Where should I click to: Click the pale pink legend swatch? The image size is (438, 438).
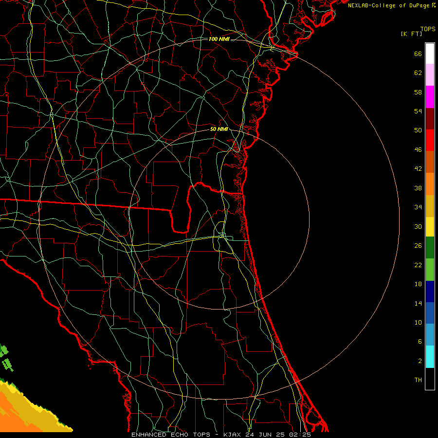point(430,75)
